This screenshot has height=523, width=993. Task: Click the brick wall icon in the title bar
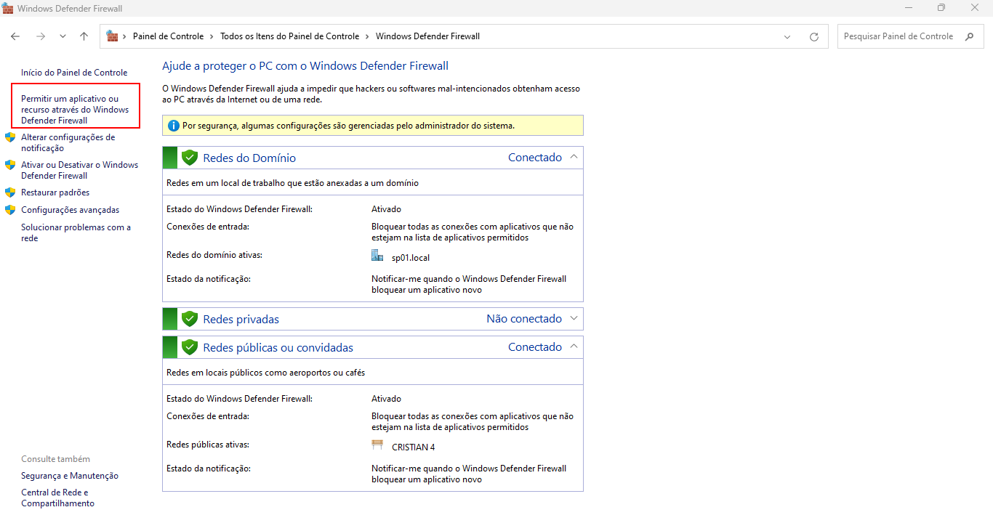tap(8, 8)
